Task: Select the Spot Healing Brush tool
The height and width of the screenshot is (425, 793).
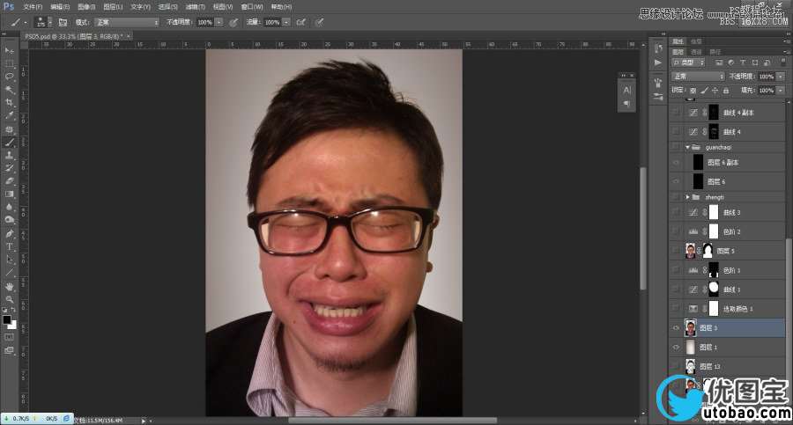Action: (9, 130)
